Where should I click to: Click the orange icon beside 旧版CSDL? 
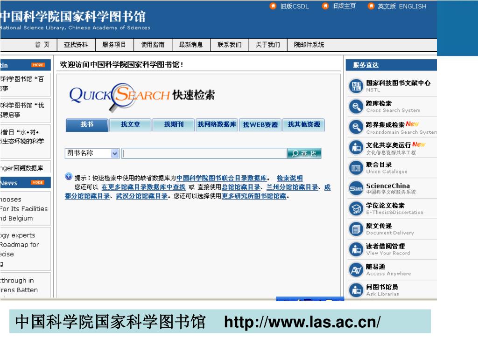point(273,6)
